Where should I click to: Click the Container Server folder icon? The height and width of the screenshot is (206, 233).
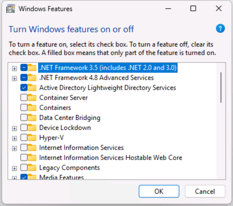(x=33, y=98)
